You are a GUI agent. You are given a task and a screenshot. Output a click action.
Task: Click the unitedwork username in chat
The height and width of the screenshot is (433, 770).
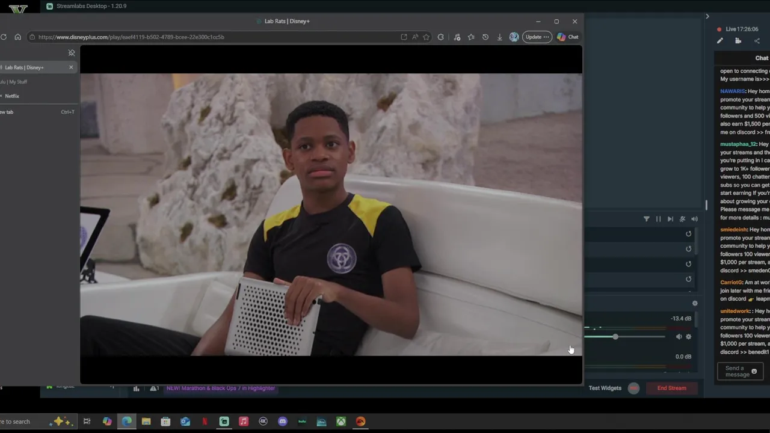(x=736, y=312)
